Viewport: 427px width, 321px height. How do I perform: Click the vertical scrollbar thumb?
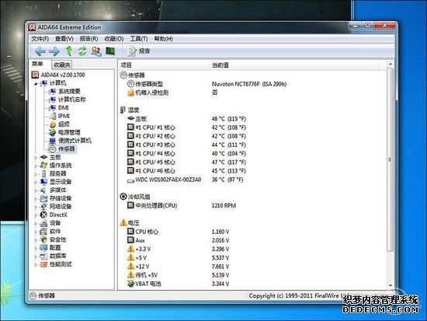pyautogui.click(x=390, y=159)
